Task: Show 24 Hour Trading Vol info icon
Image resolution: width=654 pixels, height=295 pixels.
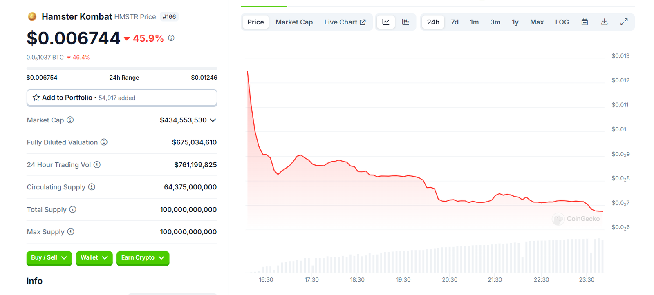Action: point(97,165)
